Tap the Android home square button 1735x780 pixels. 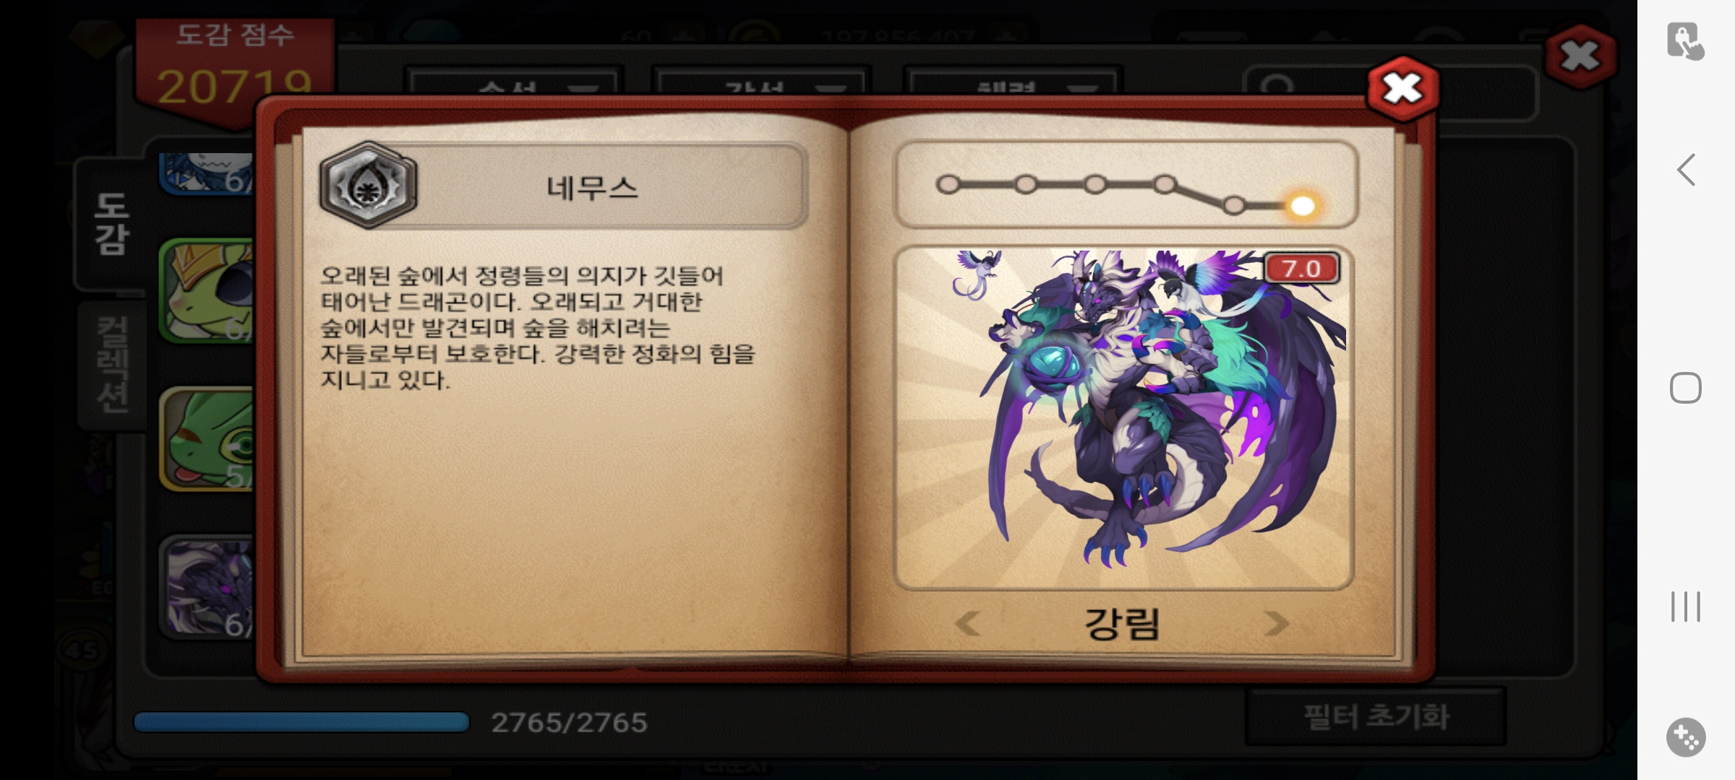point(1685,389)
